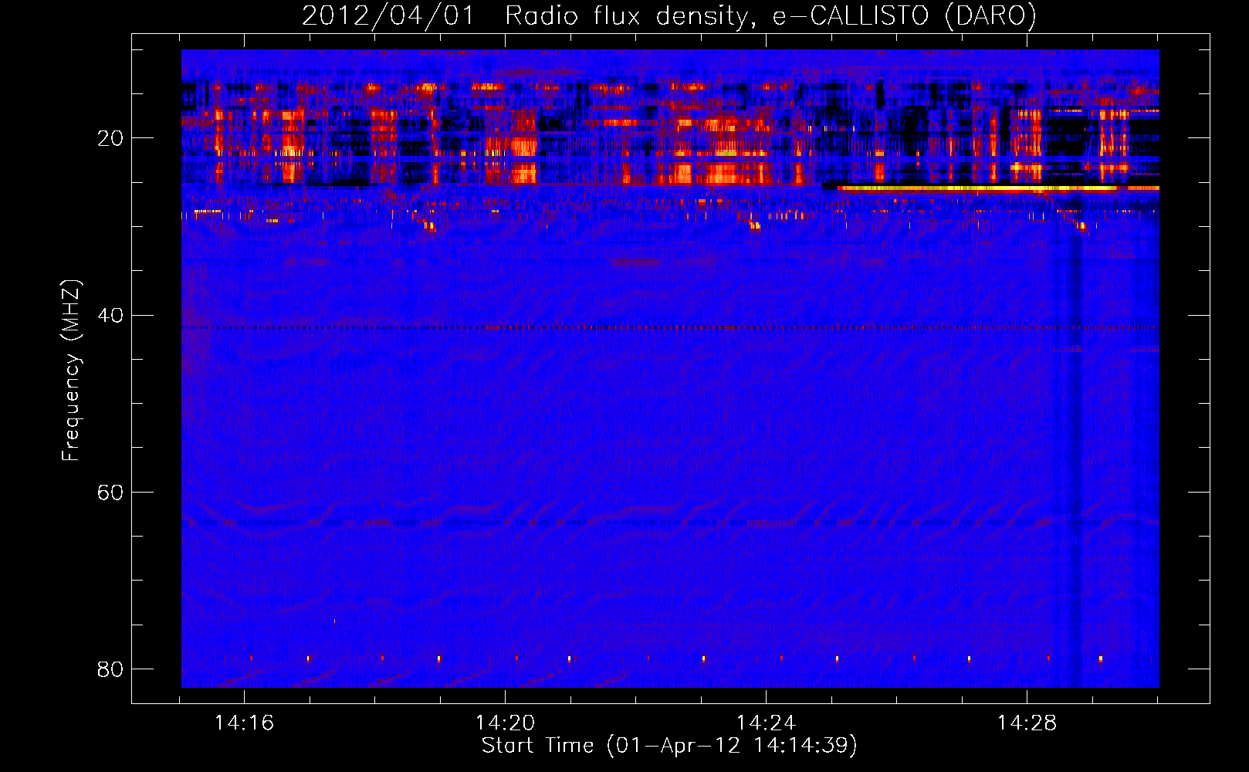This screenshot has height=772, width=1249.
Task: Click the '60' frequency tick label
Action: 110,492
